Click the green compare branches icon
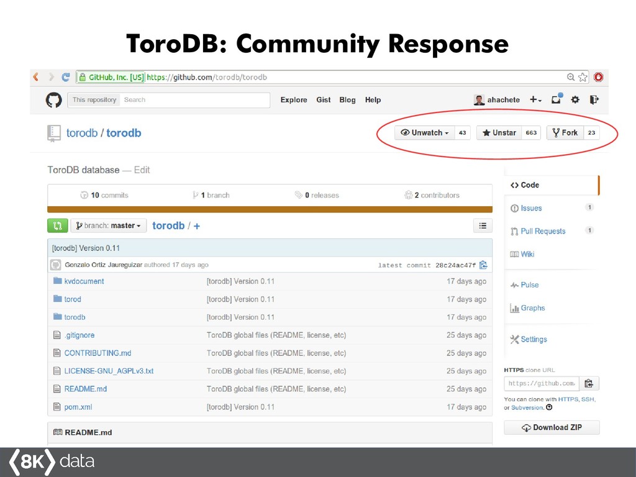This screenshot has width=636, height=477. 58,226
